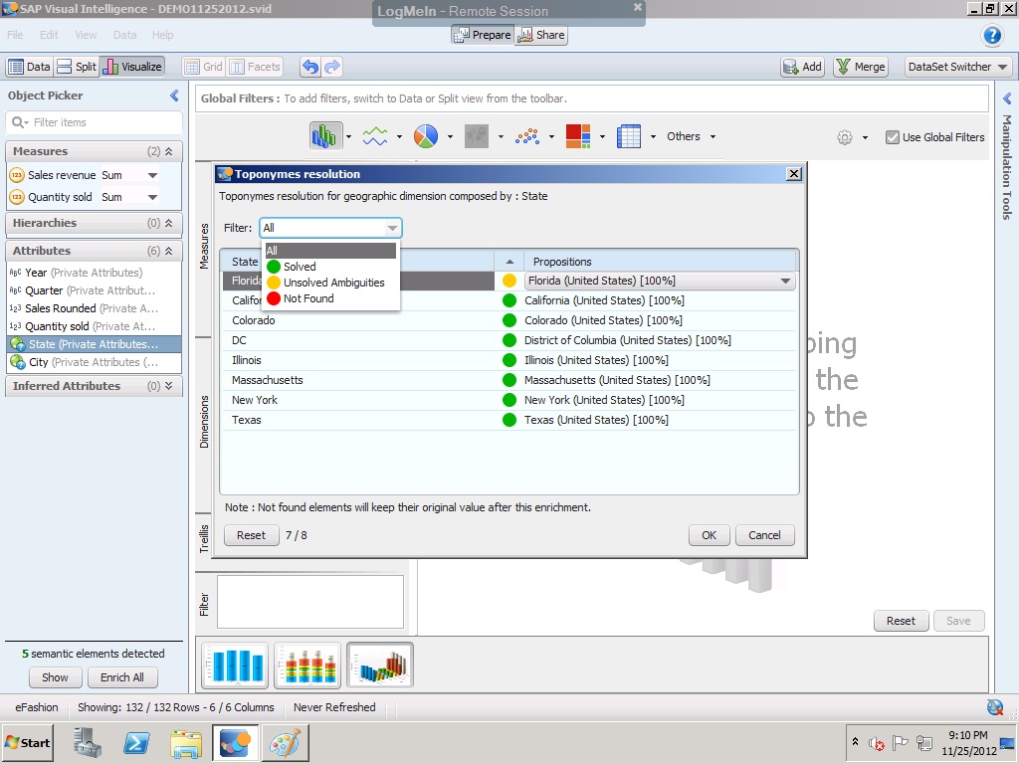The height and width of the screenshot is (764, 1019).
Task: Open the Edit menu
Action: click(49, 35)
